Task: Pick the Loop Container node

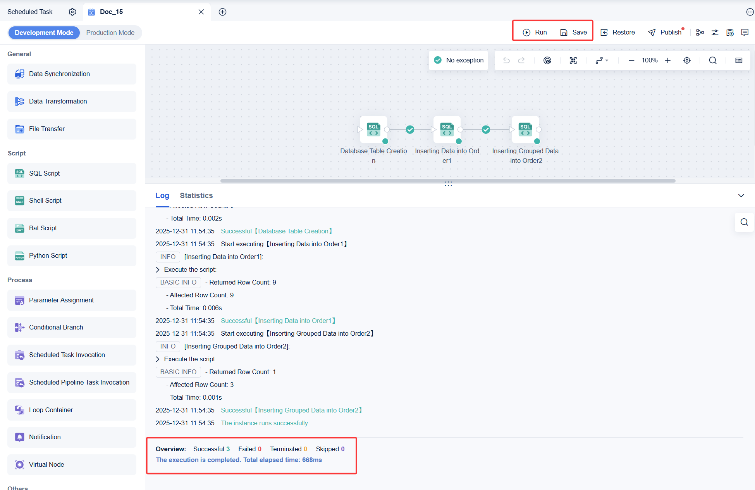Action: [72, 410]
